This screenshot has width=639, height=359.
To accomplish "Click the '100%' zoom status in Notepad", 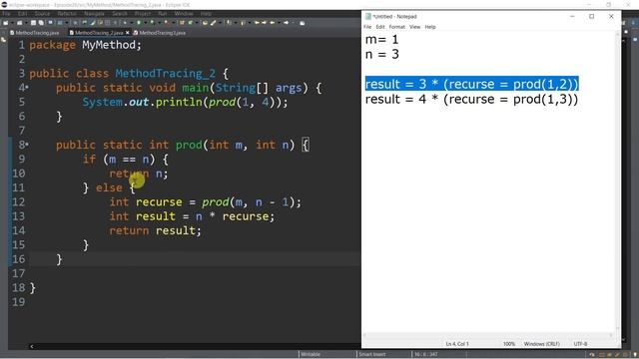I will point(508,344).
